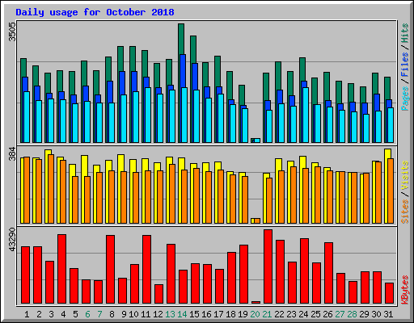Click the yellow Visits bar for day 3
This screenshot has height=323, width=414.
47,187
